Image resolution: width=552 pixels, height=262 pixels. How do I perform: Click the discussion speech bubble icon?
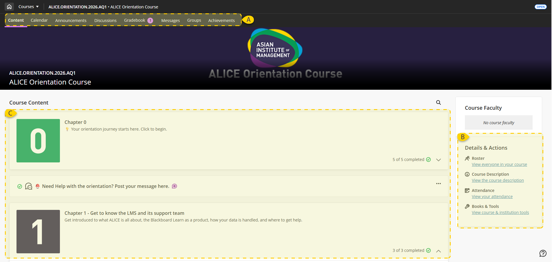click(x=29, y=186)
